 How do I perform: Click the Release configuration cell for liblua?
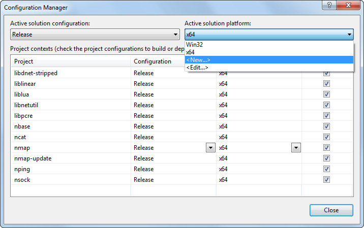(173, 94)
